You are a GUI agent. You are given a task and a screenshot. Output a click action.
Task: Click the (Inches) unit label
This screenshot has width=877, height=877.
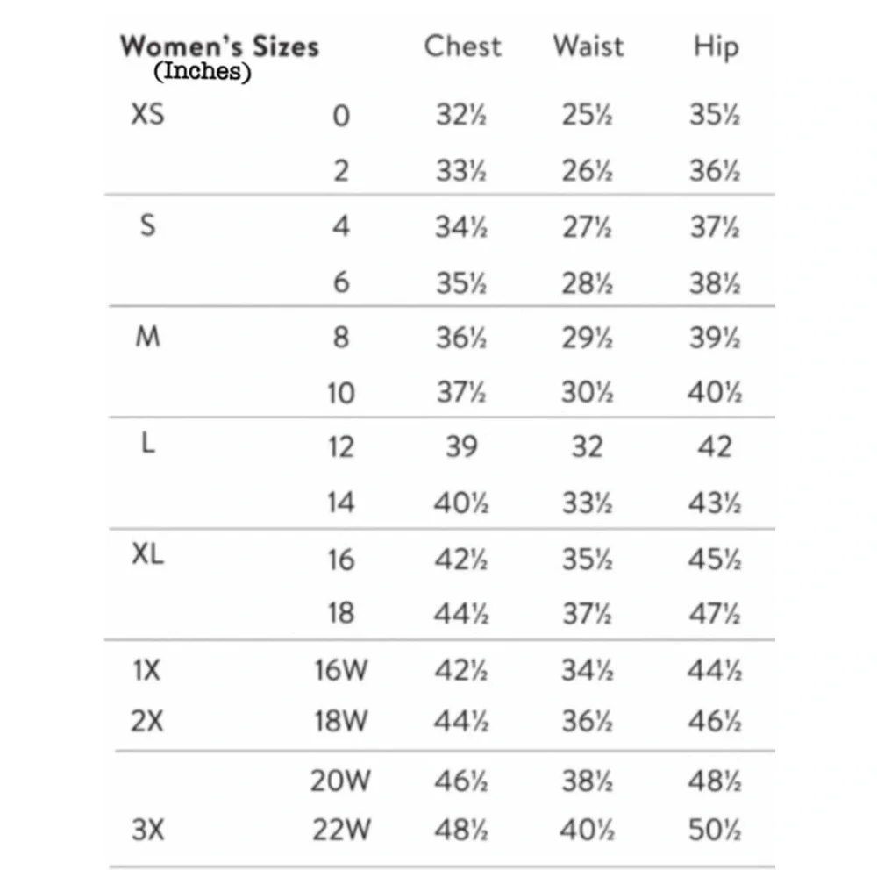[203, 72]
